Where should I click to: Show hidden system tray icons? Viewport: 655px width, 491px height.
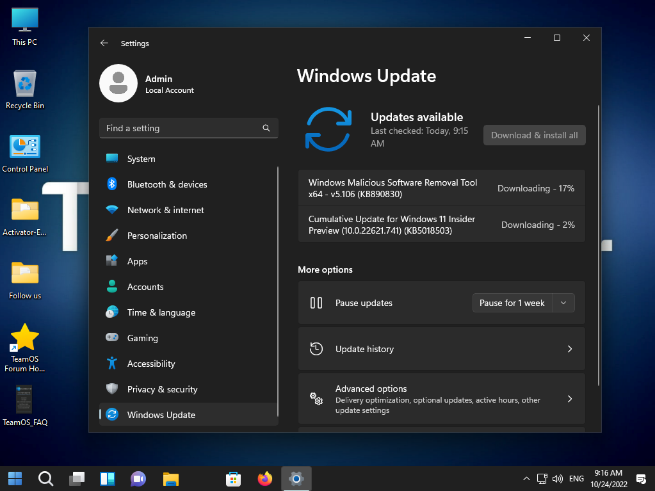point(526,478)
